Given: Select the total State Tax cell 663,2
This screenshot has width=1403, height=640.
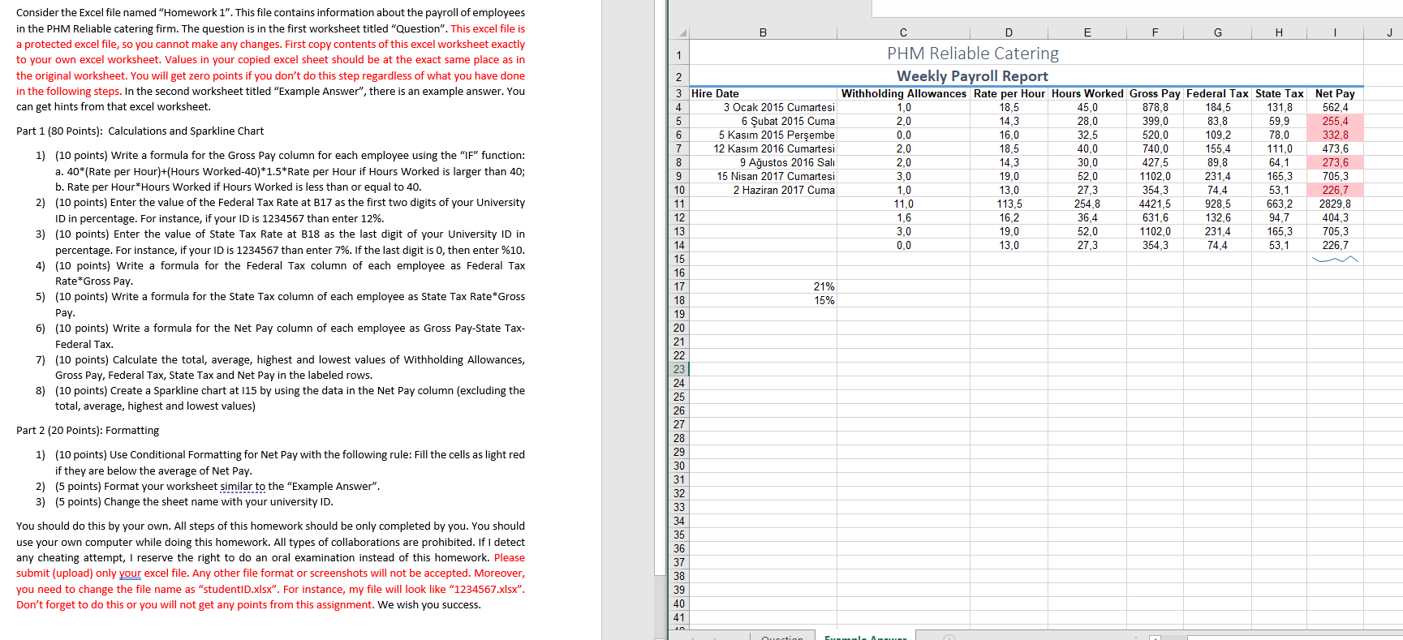Looking at the screenshot, I should pos(1279,204).
